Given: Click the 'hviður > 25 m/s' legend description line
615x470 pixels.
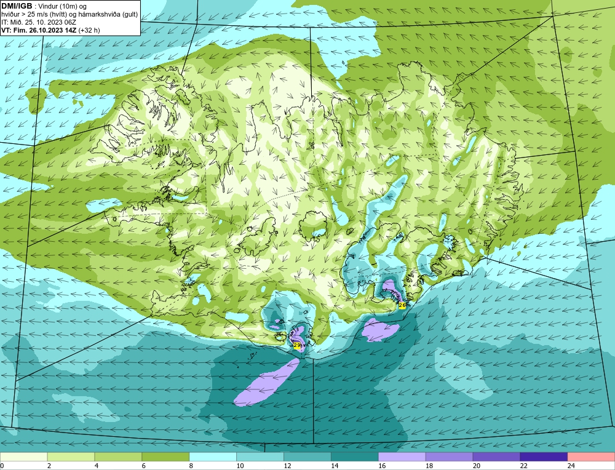Looking at the screenshot, I should (x=69, y=15).
